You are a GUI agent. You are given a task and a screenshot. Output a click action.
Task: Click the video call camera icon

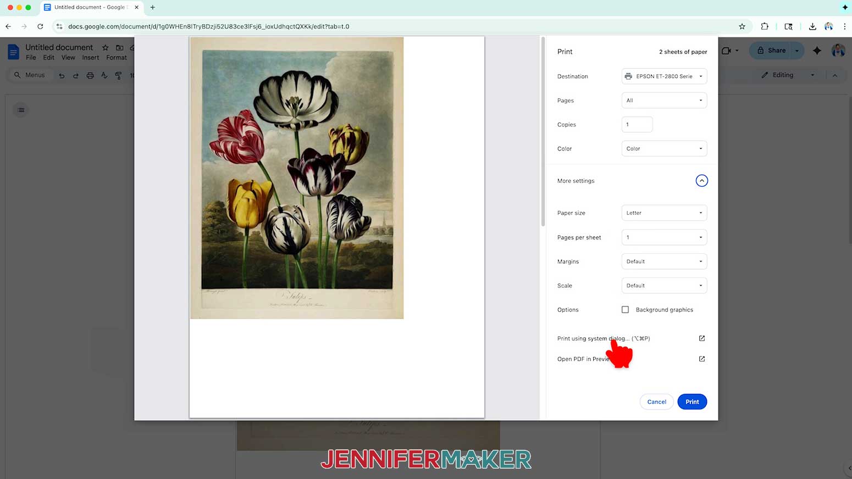tap(727, 51)
